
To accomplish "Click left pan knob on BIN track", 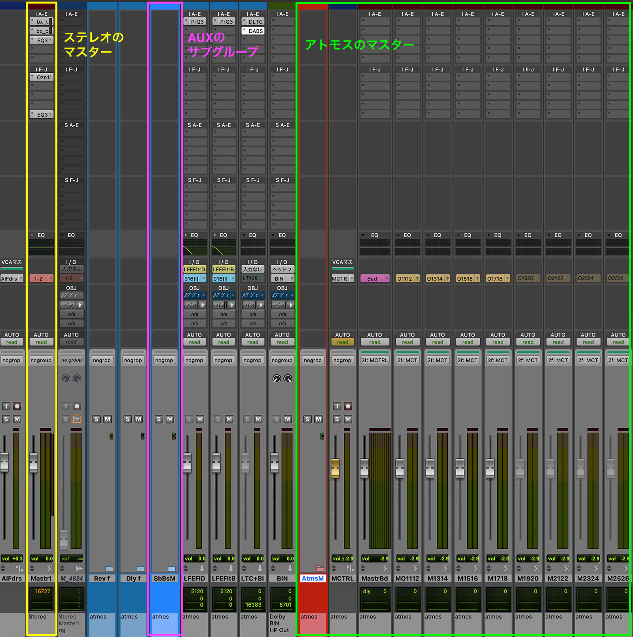I will [277, 378].
